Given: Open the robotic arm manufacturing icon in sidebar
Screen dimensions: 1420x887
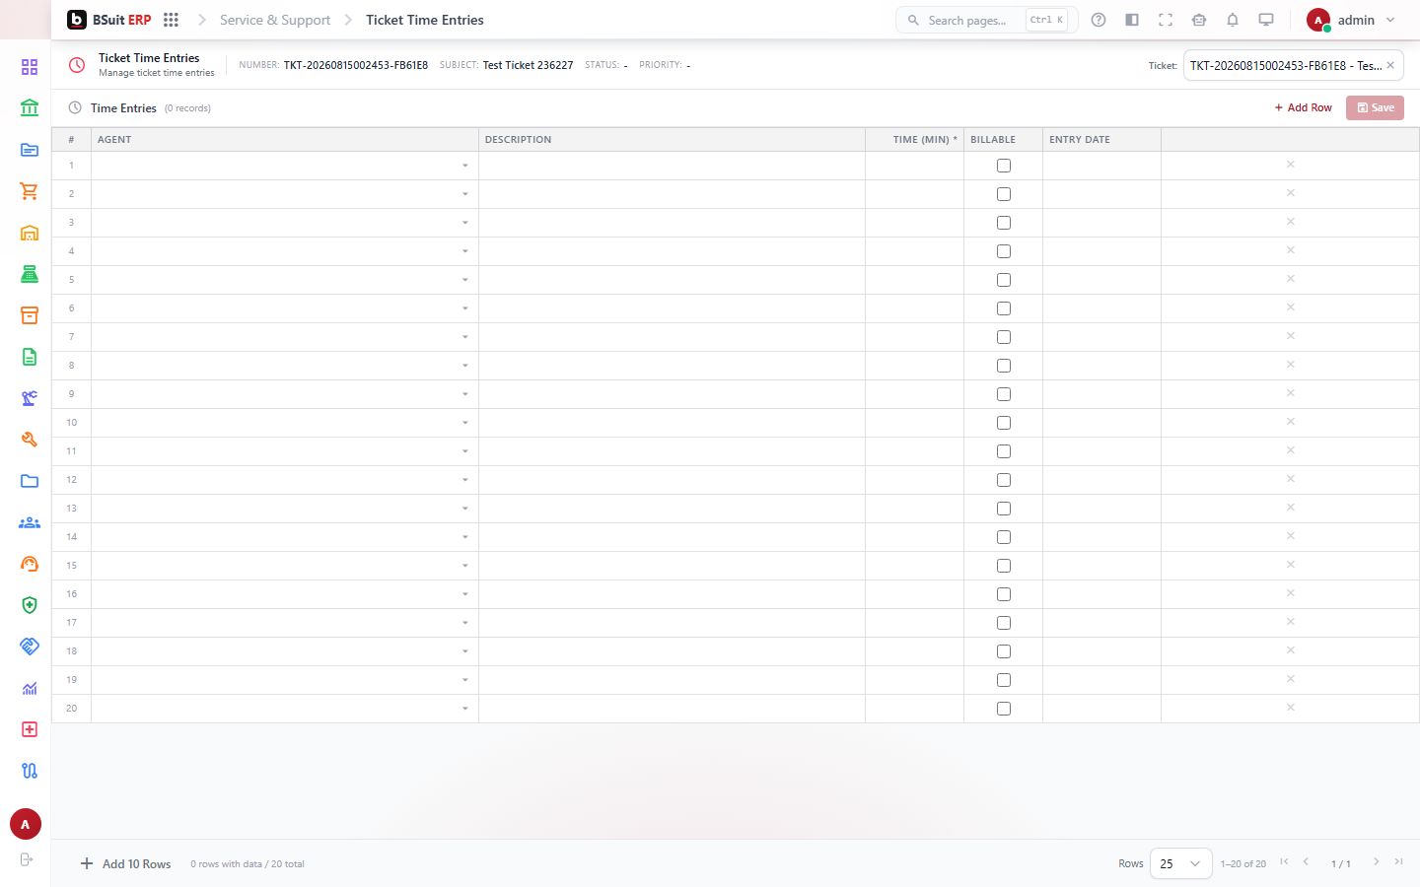Looking at the screenshot, I should tap(30, 398).
